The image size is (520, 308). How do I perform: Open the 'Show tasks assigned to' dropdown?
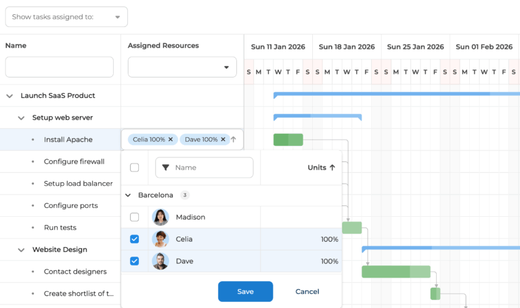tap(66, 17)
